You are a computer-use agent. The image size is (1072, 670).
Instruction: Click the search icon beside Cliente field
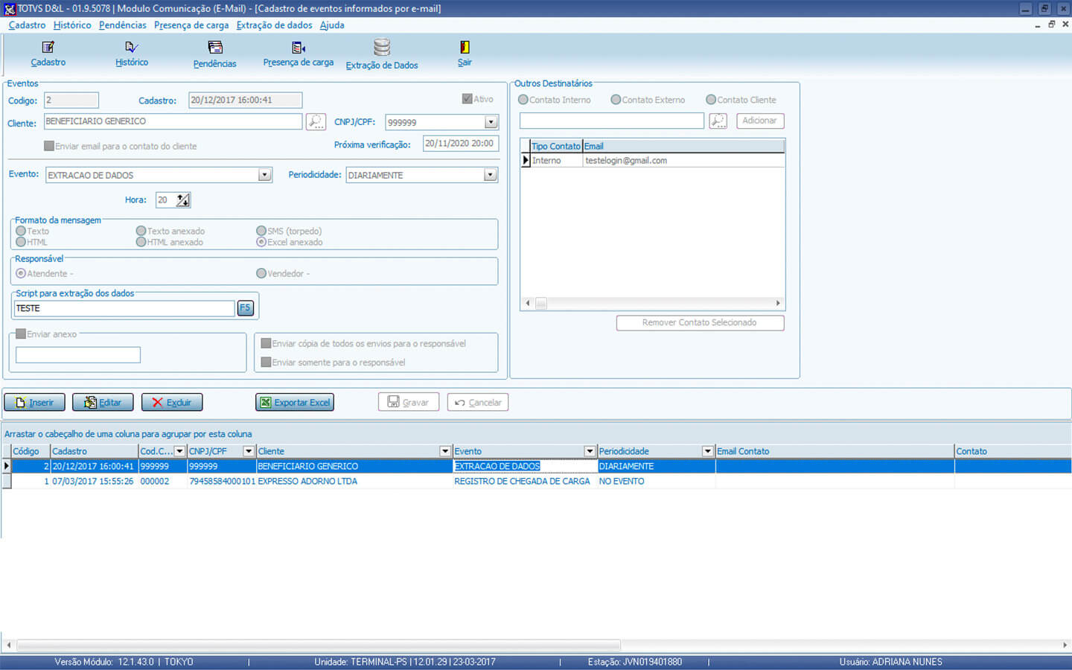316,121
